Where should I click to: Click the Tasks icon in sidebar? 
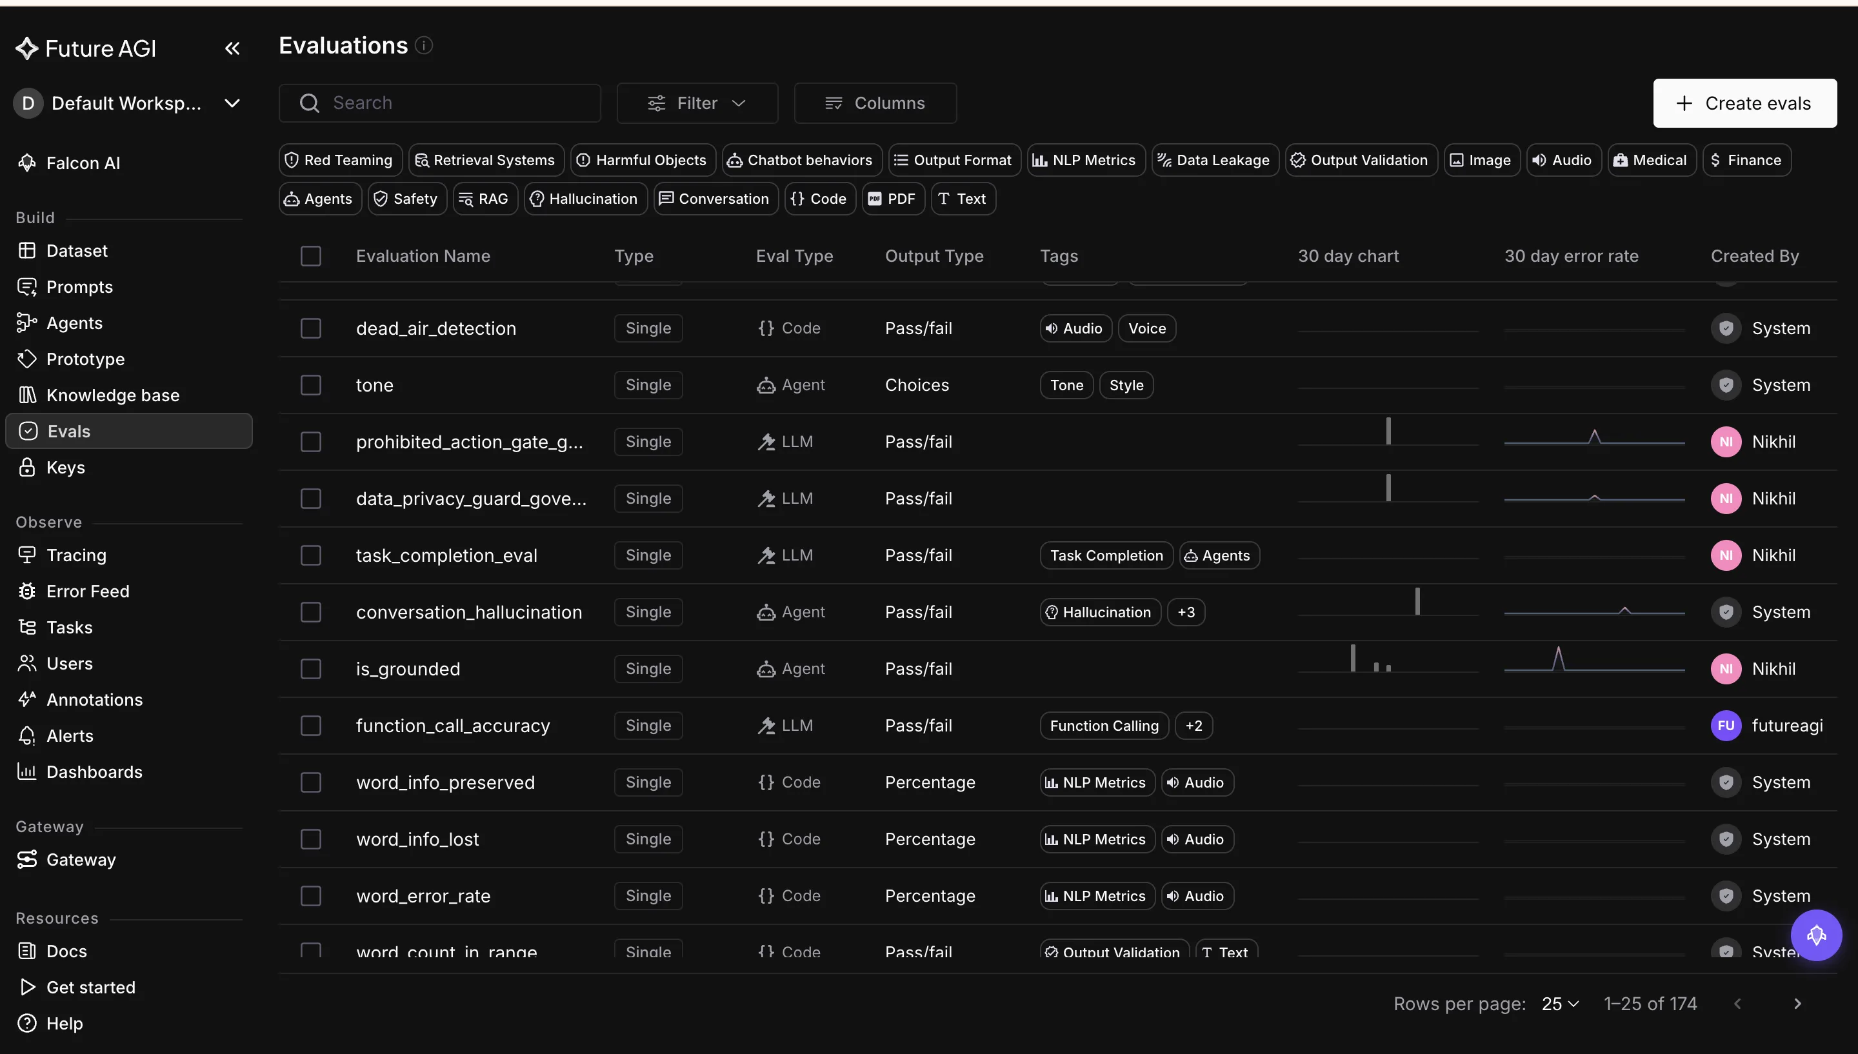pos(27,628)
